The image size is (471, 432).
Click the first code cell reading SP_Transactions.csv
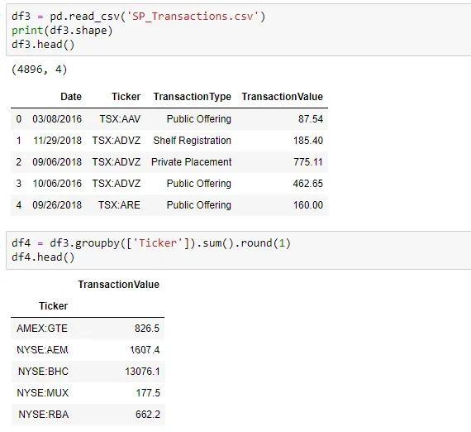coord(239,30)
